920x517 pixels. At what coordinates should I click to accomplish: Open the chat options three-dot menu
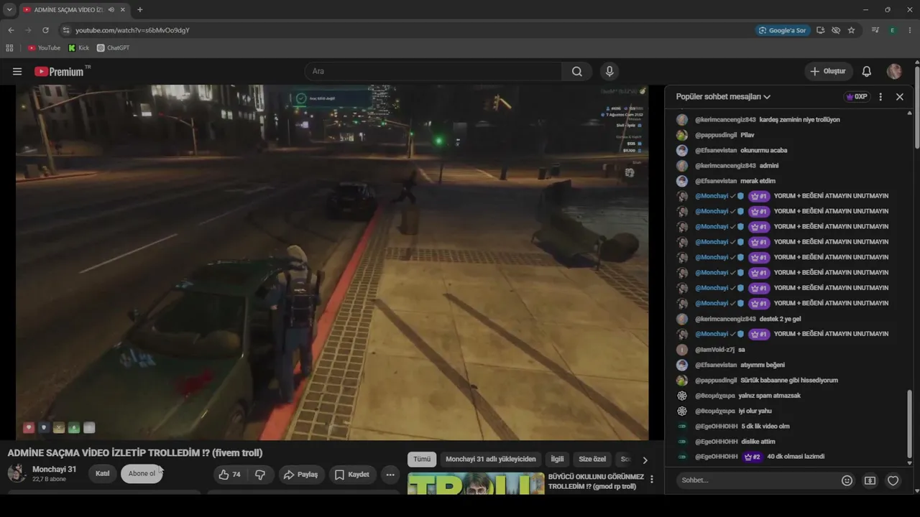[x=880, y=97]
